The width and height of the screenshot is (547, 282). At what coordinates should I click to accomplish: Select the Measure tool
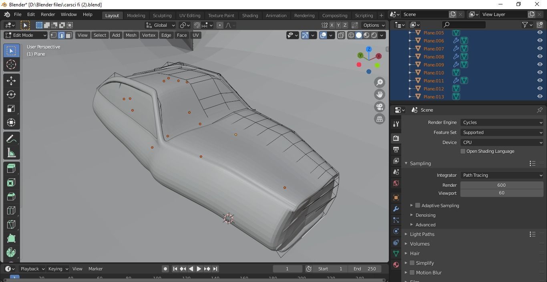[11, 152]
